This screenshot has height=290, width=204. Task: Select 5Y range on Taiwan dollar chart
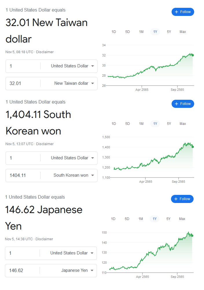tap(169, 32)
